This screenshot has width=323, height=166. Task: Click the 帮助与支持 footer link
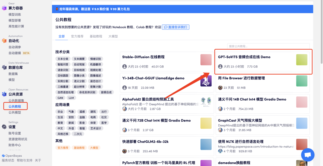pyautogui.click(x=25, y=160)
